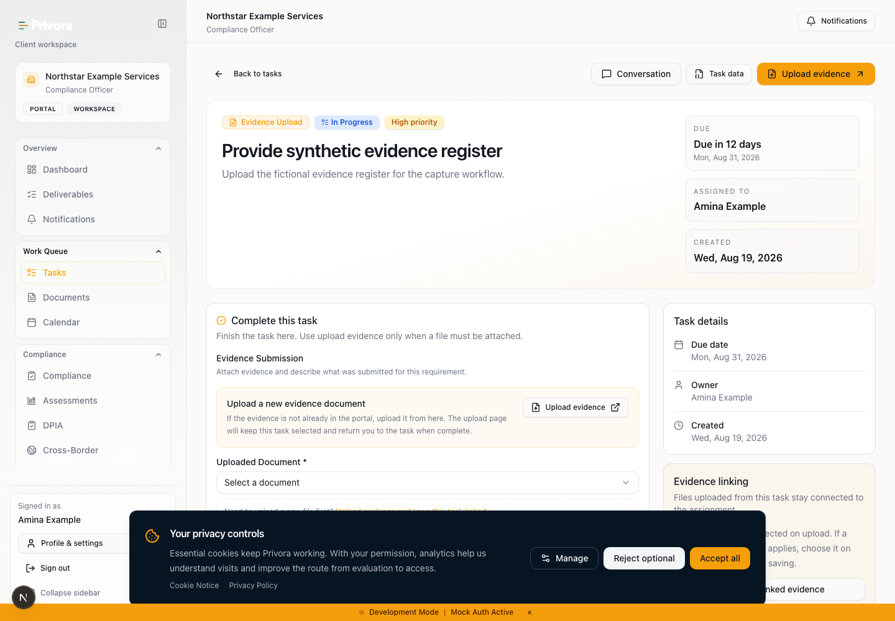This screenshot has height=621, width=895.
Task: Click Collapse sidebar at bottom
Action: point(70,593)
